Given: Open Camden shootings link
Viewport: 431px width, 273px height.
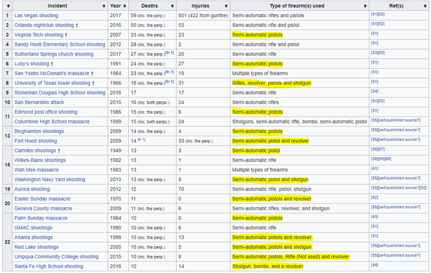Looking at the screenshot, I should 35,151.
